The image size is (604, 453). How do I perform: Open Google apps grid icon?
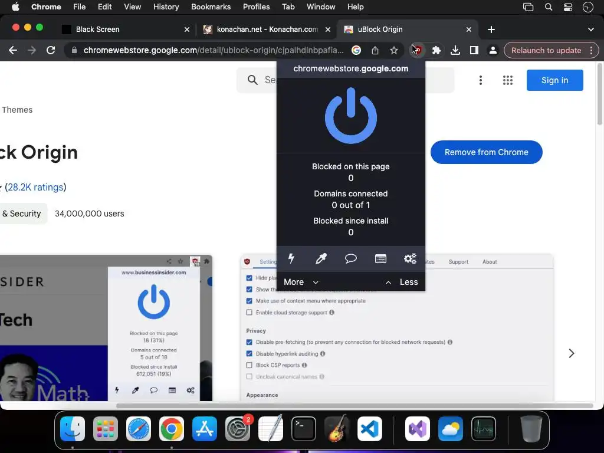(508, 80)
